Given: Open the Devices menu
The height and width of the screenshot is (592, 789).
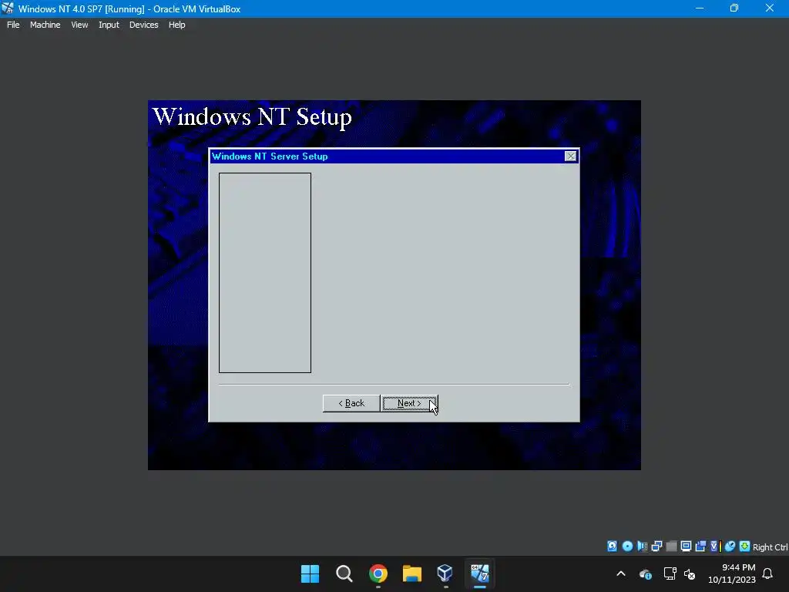Looking at the screenshot, I should (144, 25).
